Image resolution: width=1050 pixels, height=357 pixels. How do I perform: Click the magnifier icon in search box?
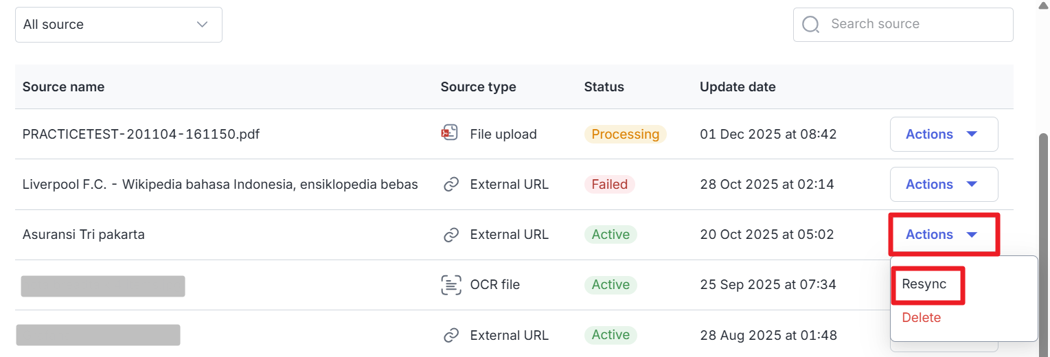coord(811,25)
